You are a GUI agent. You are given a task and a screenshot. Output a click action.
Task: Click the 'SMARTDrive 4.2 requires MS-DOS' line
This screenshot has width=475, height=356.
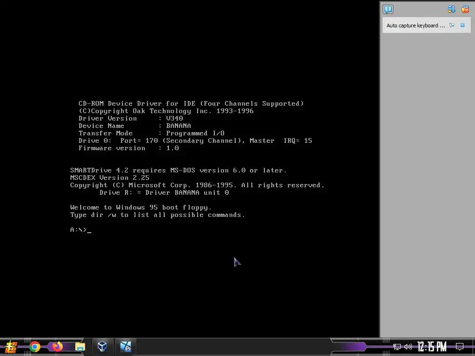pyautogui.click(x=179, y=171)
